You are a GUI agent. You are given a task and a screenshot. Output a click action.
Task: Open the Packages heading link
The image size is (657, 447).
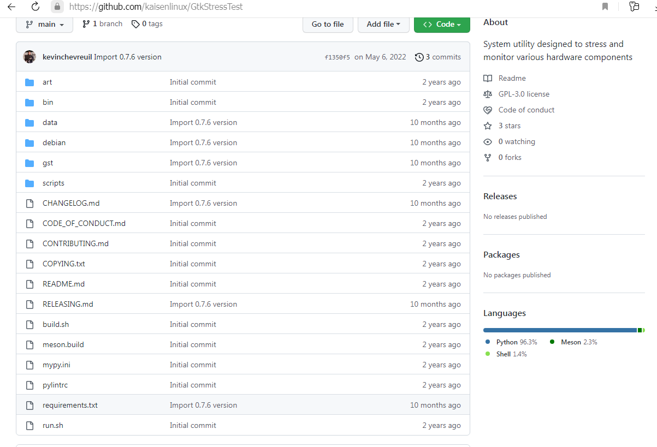[x=501, y=255]
